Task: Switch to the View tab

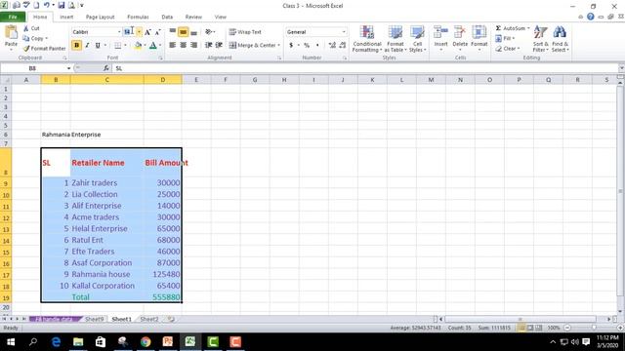Action: (x=221, y=18)
